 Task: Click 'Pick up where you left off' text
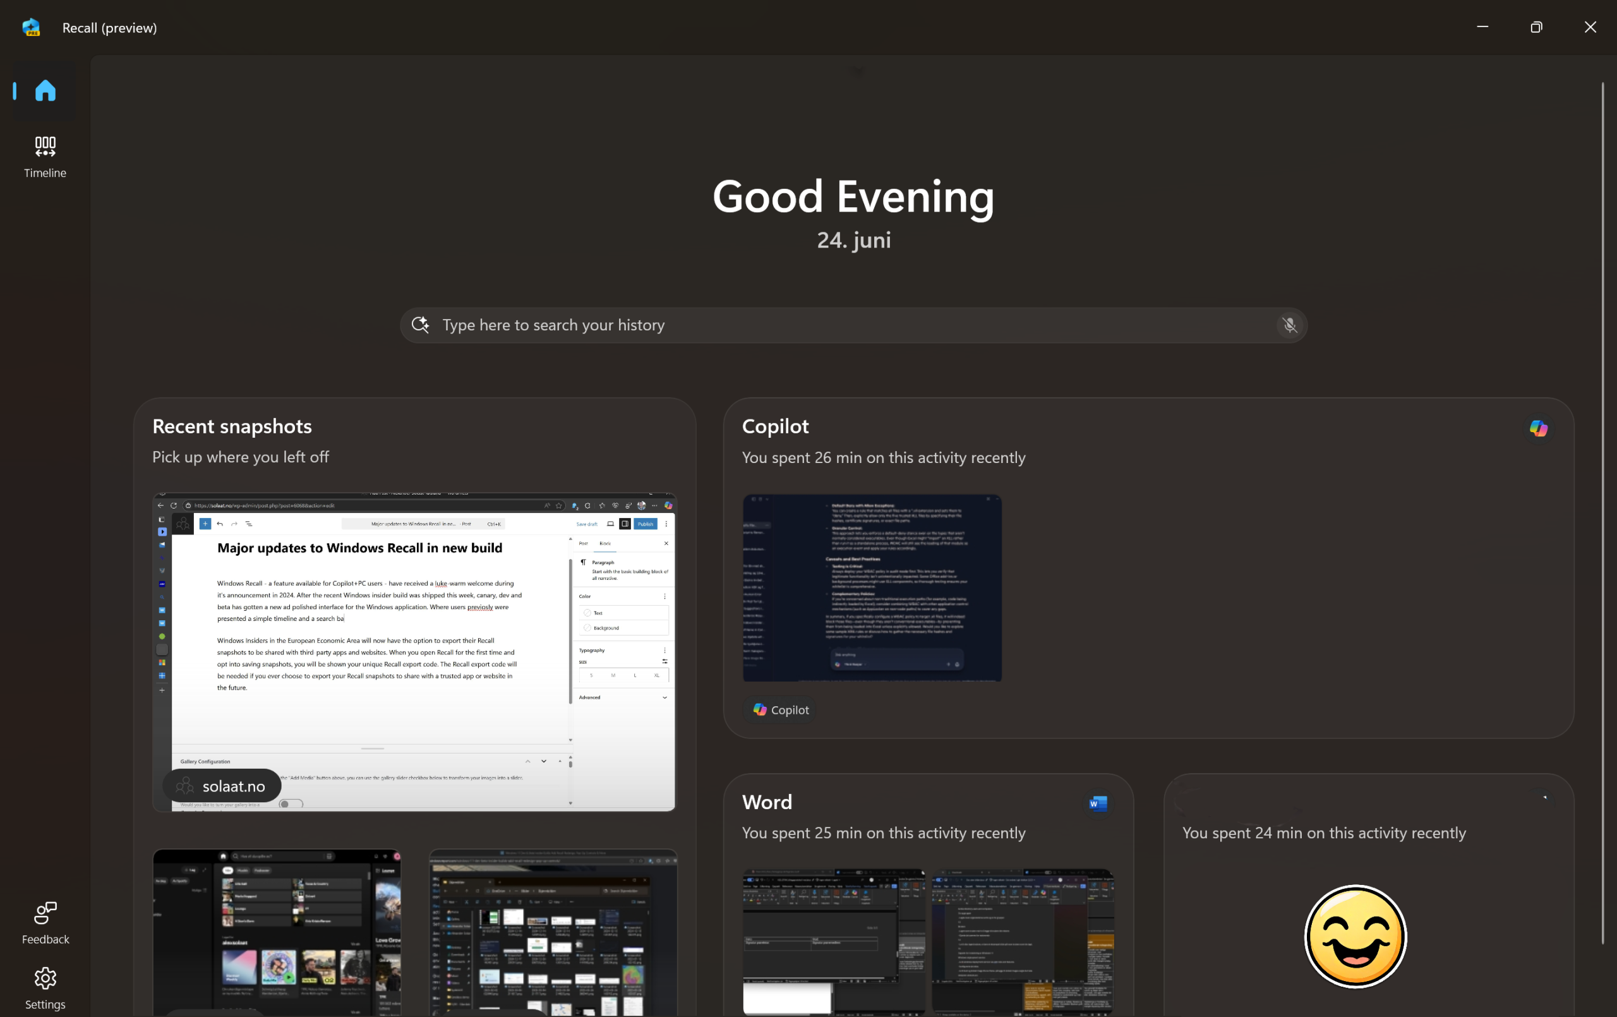point(241,457)
